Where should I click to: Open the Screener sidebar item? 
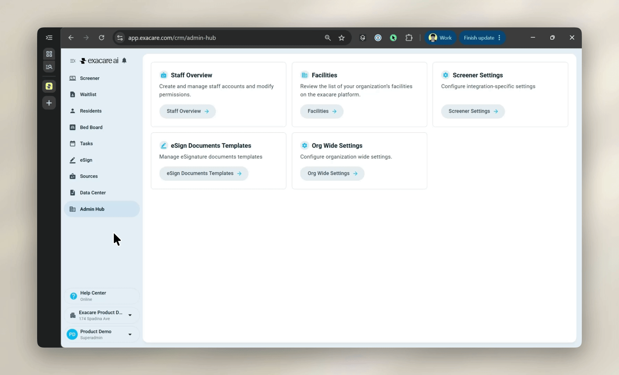(x=102, y=78)
